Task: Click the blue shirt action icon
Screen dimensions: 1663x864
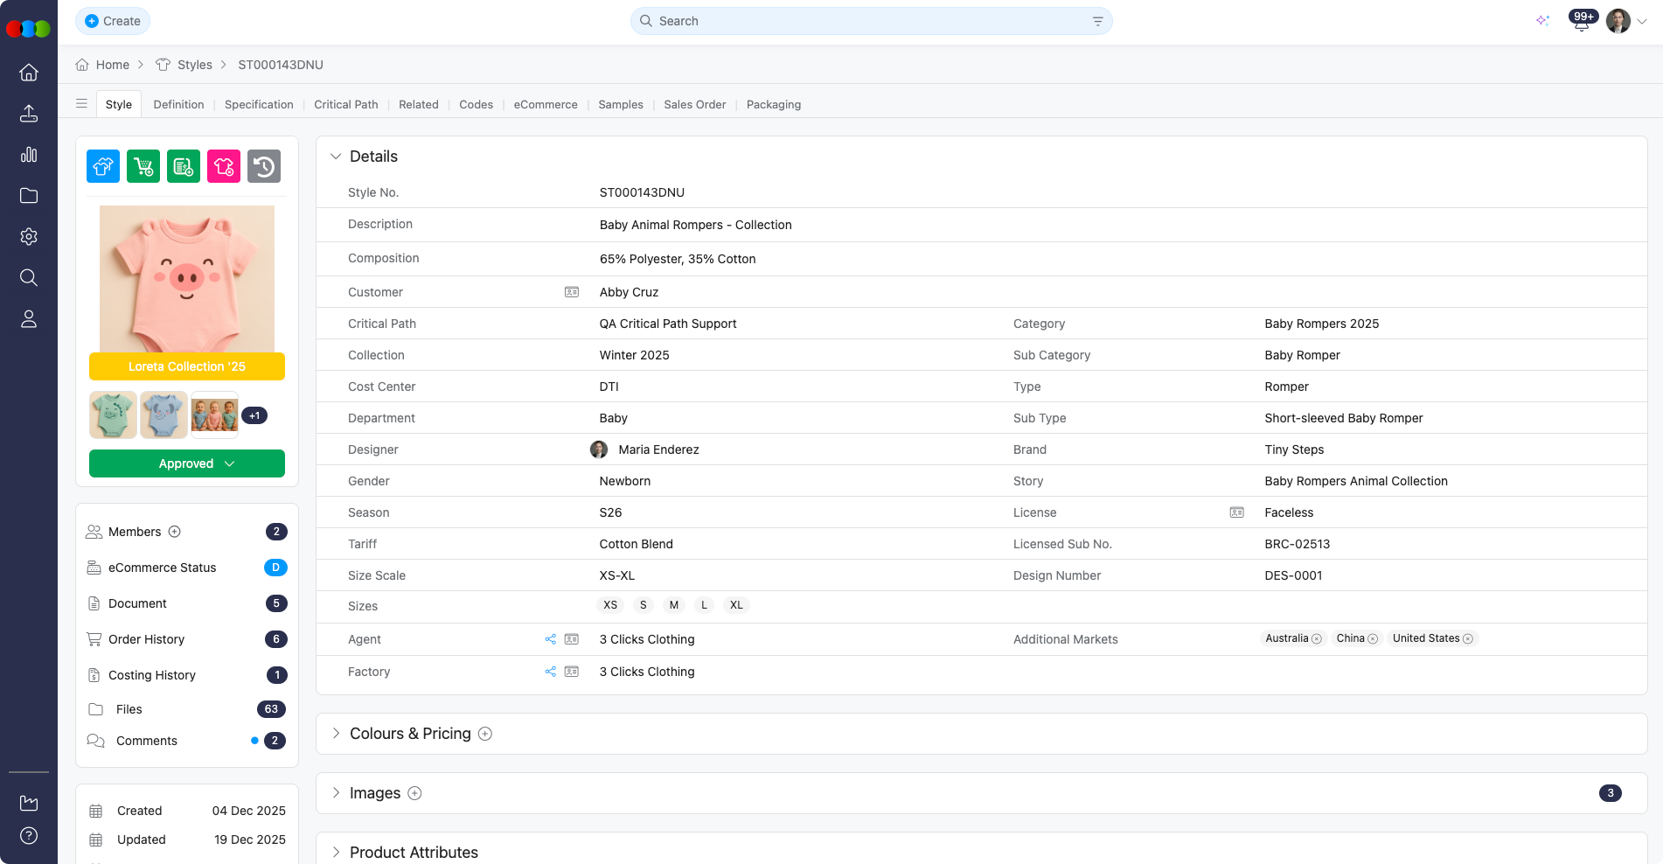Action: point(103,166)
